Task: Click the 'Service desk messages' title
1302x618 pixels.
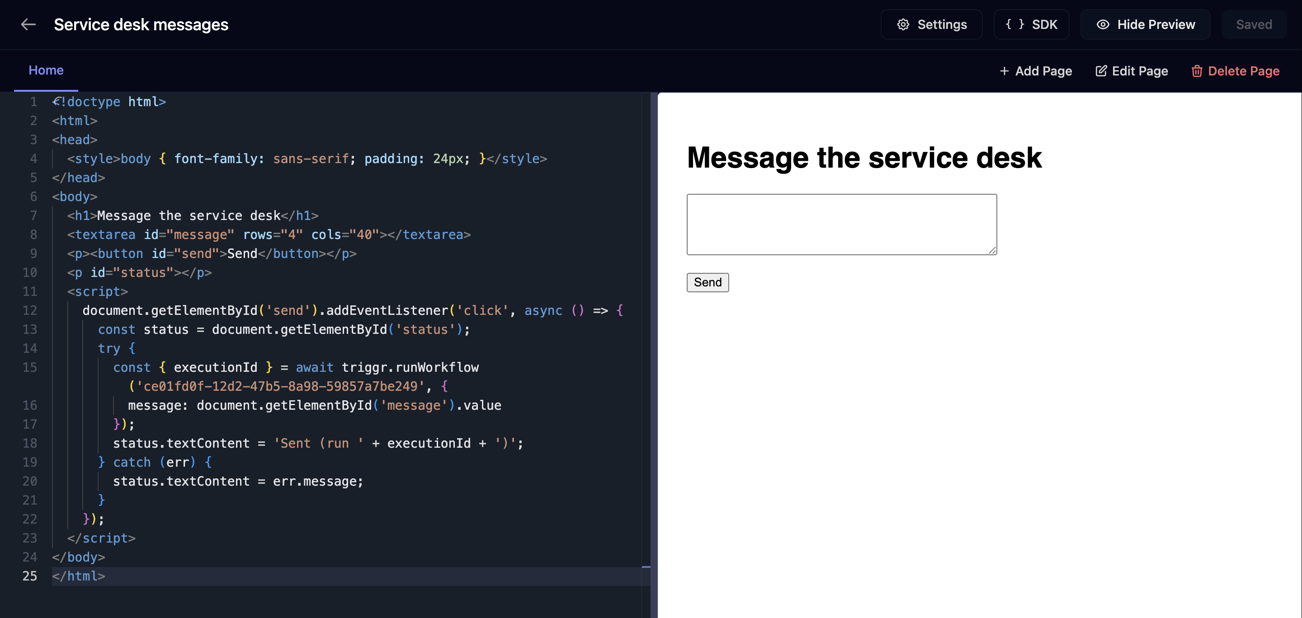Action: pos(141,24)
